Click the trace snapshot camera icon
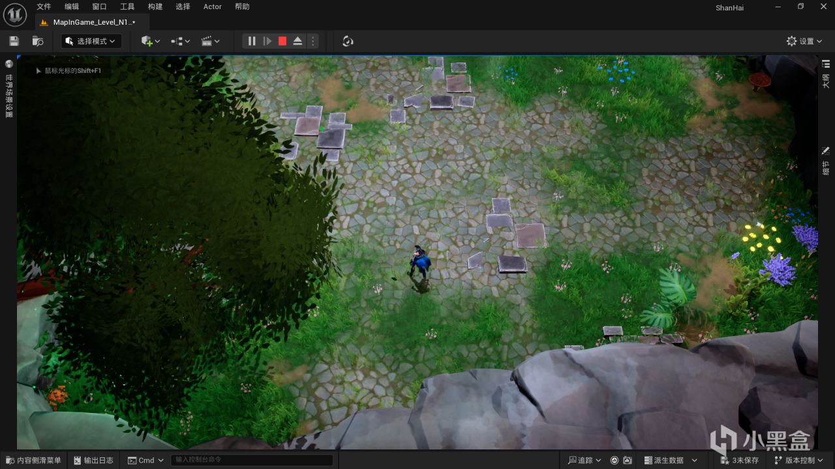The width and height of the screenshot is (835, 469). (x=628, y=460)
